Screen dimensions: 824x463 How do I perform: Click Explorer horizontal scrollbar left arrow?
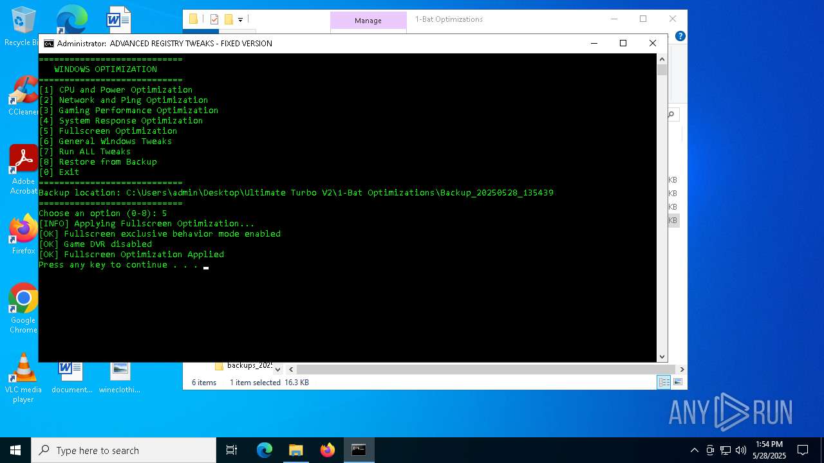coord(291,369)
